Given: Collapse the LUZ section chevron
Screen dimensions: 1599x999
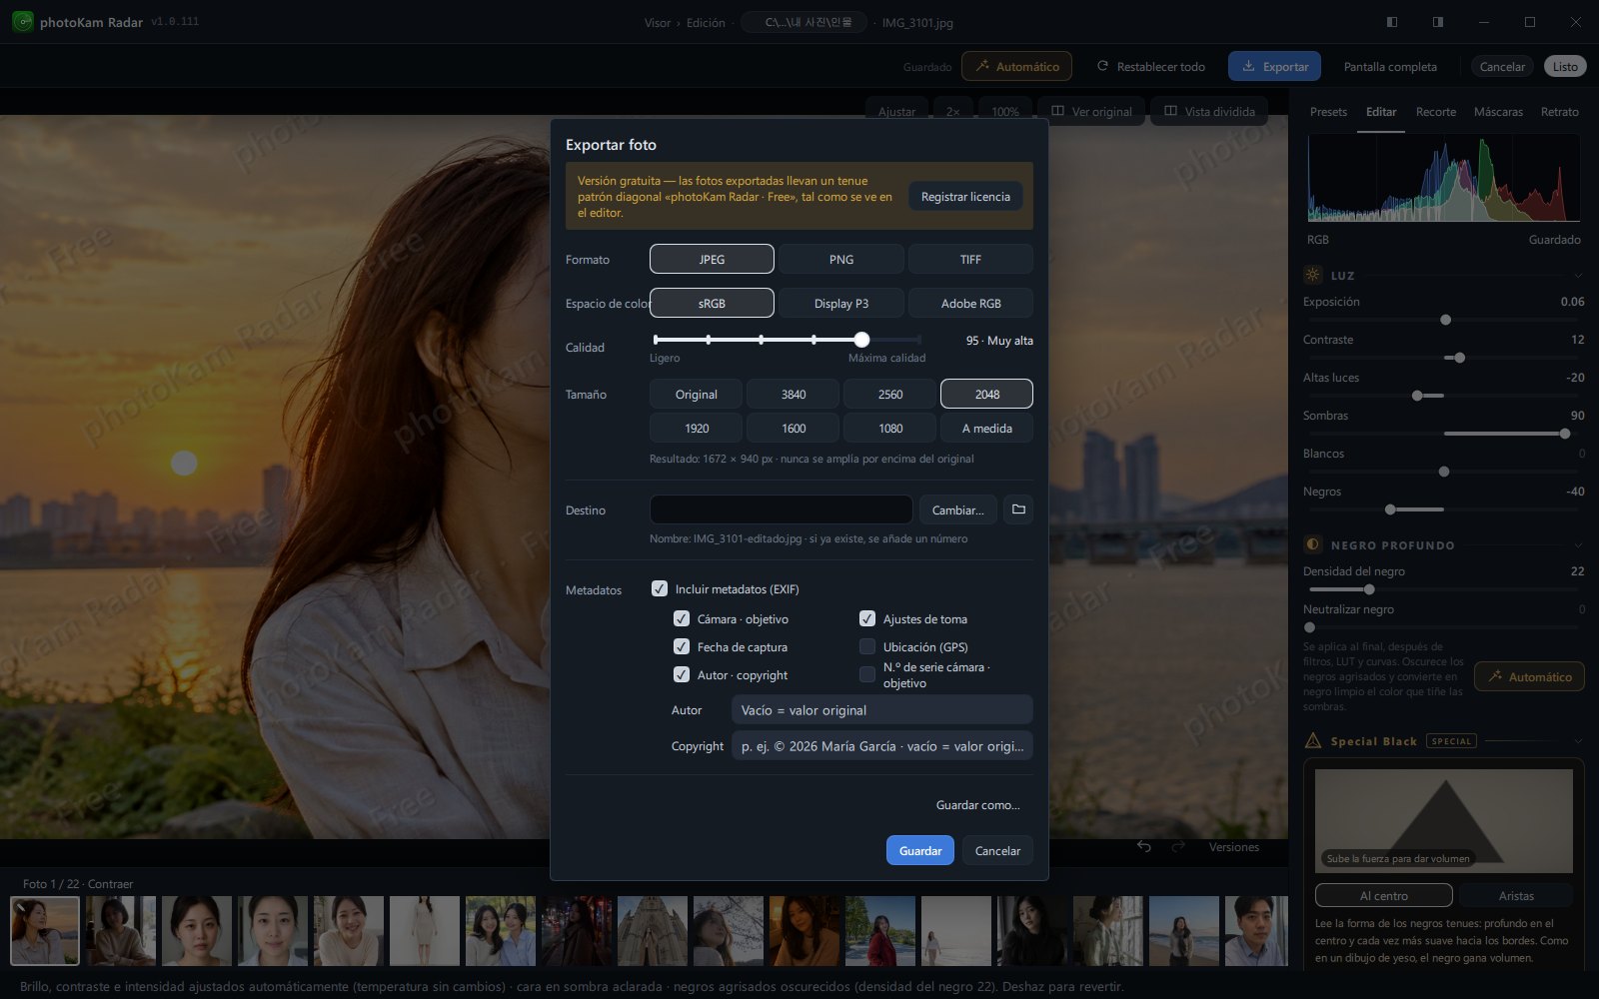Looking at the screenshot, I should coord(1578,276).
